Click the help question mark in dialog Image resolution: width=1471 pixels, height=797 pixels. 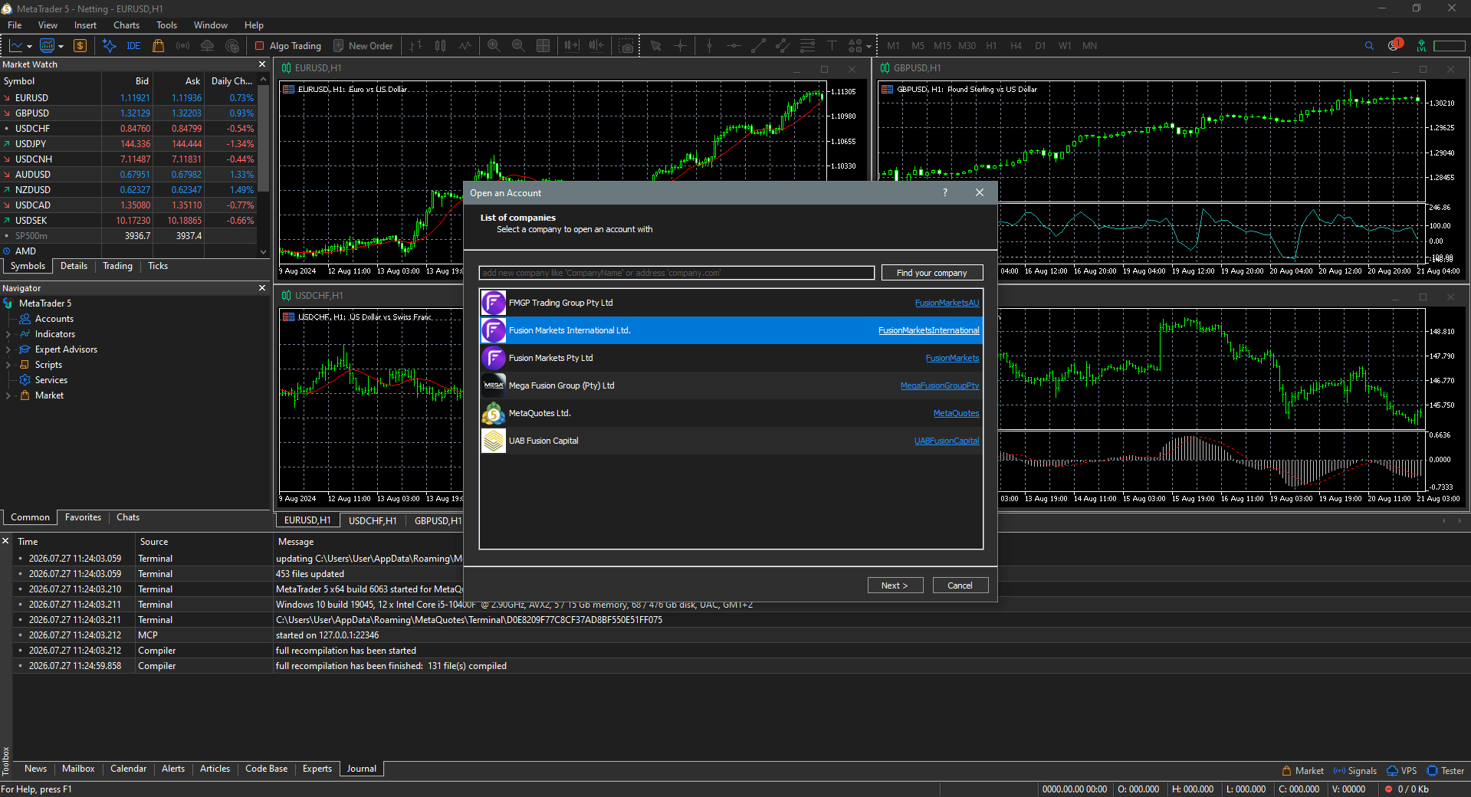tap(944, 193)
